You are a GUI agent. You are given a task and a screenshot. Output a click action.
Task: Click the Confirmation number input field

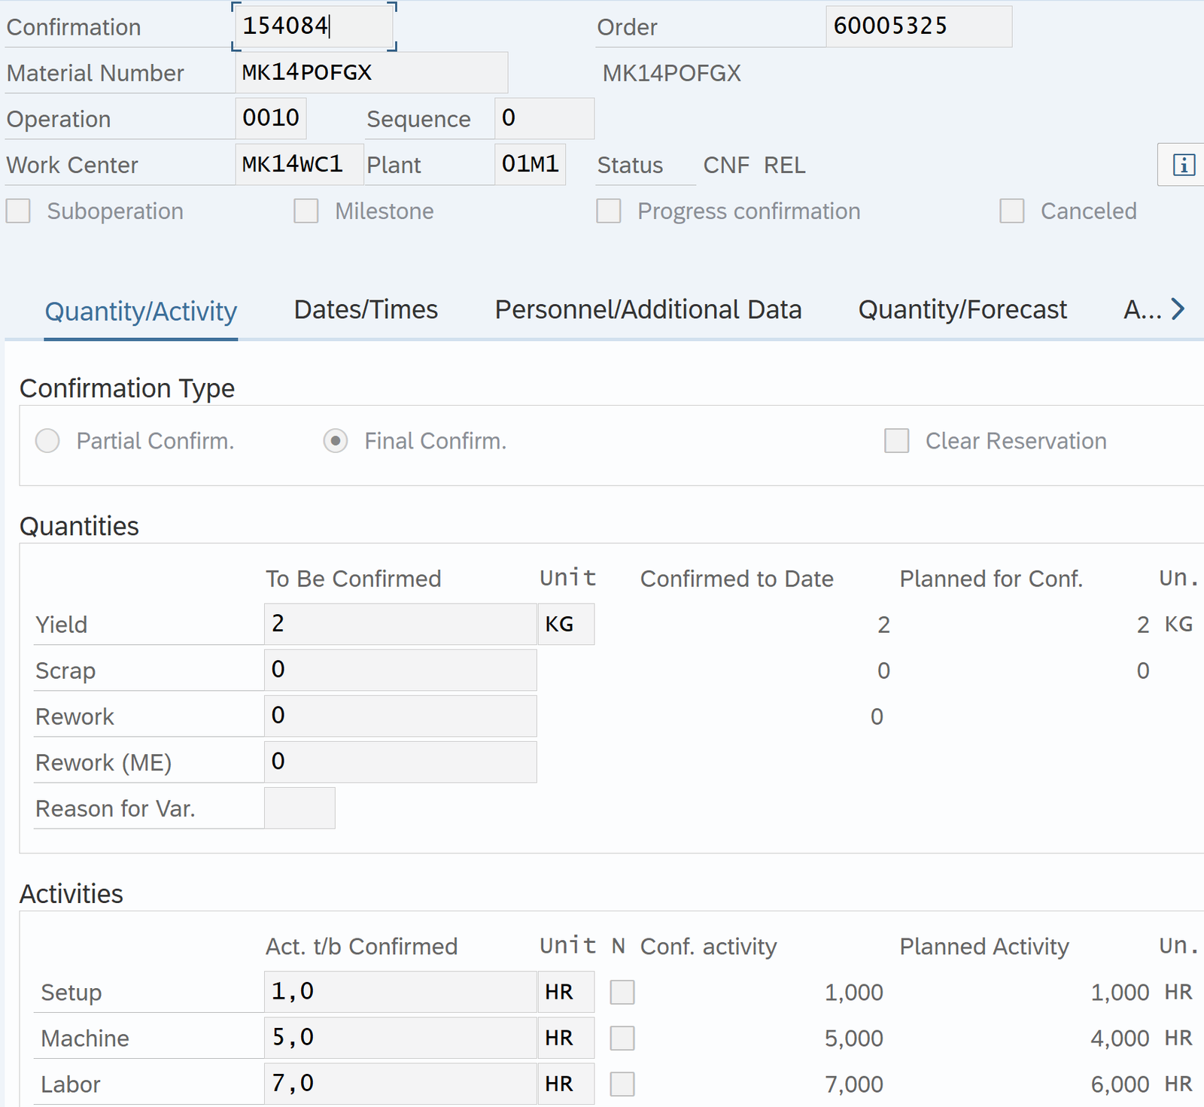314,26
